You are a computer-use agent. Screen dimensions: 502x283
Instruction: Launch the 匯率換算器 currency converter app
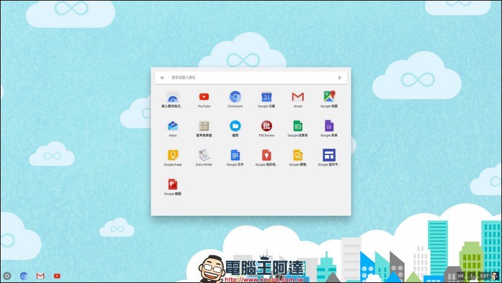click(204, 126)
